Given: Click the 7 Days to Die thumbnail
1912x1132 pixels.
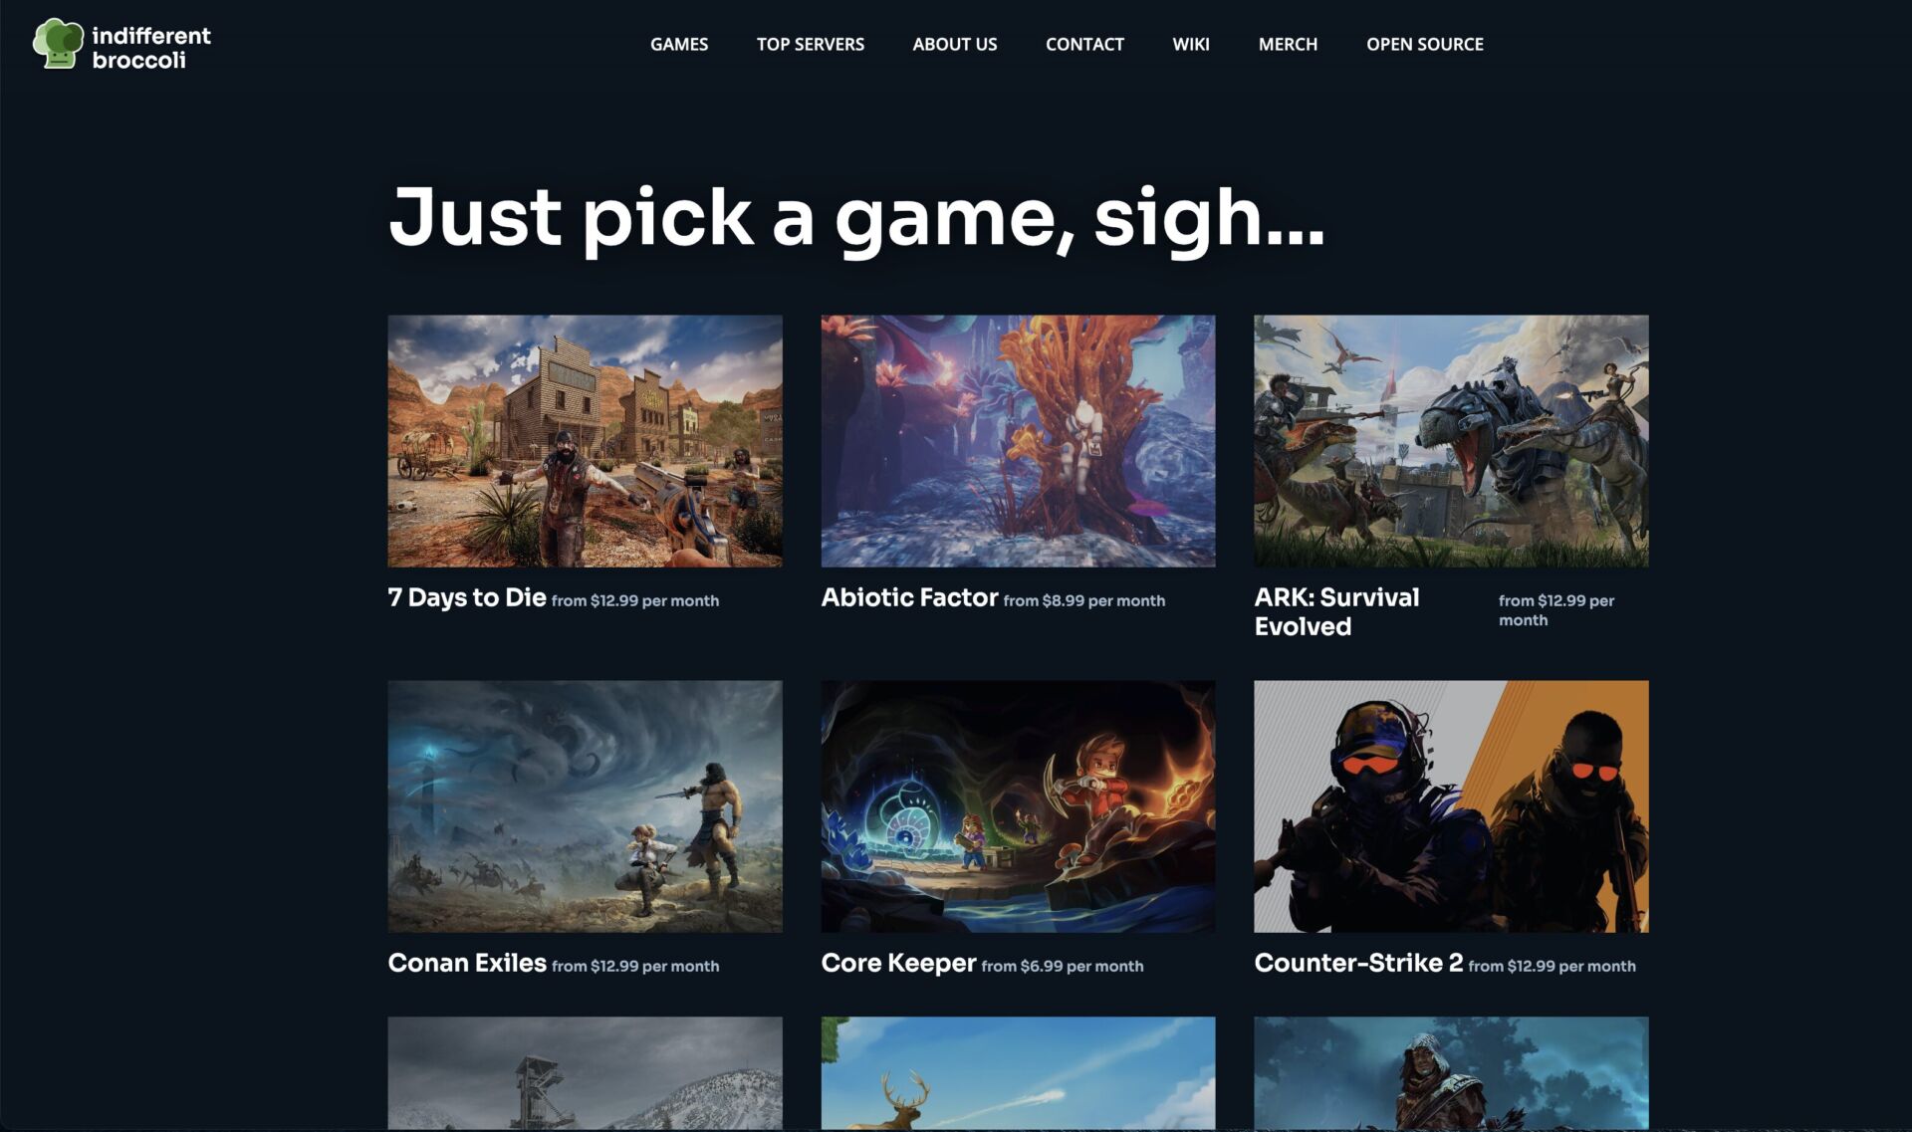Looking at the screenshot, I should [x=585, y=441].
